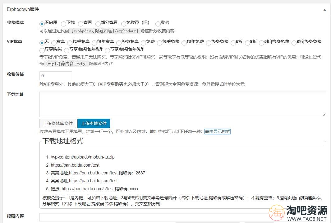
Task: Focus the 下载地址 textarea
Action: coord(183,104)
